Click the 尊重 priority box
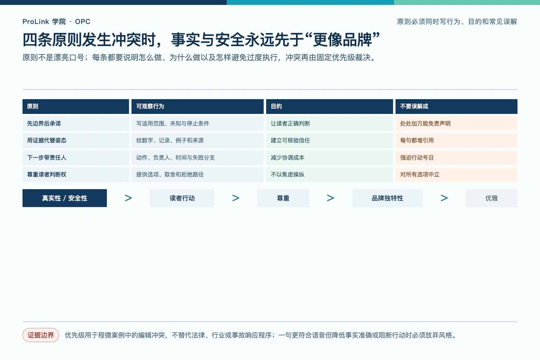The image size is (540, 360). point(283,198)
